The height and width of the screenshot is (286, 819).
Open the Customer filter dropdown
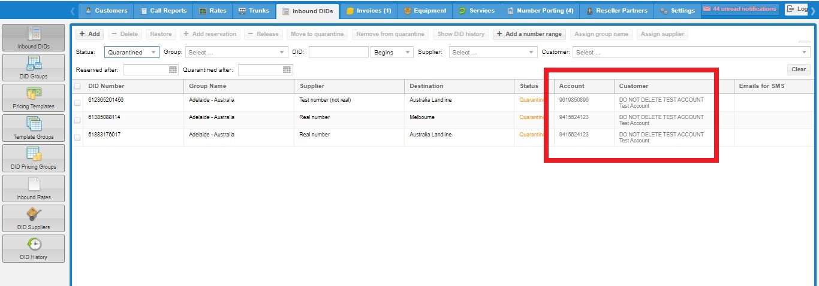coord(806,53)
